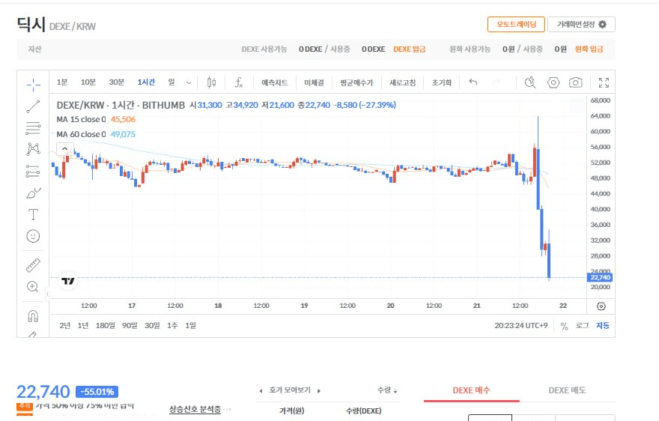Set chart range to 90일

(x=130, y=326)
